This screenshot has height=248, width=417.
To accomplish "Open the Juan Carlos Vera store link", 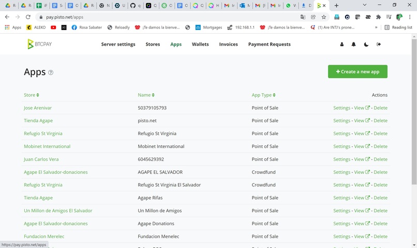I will pyautogui.click(x=41, y=159).
